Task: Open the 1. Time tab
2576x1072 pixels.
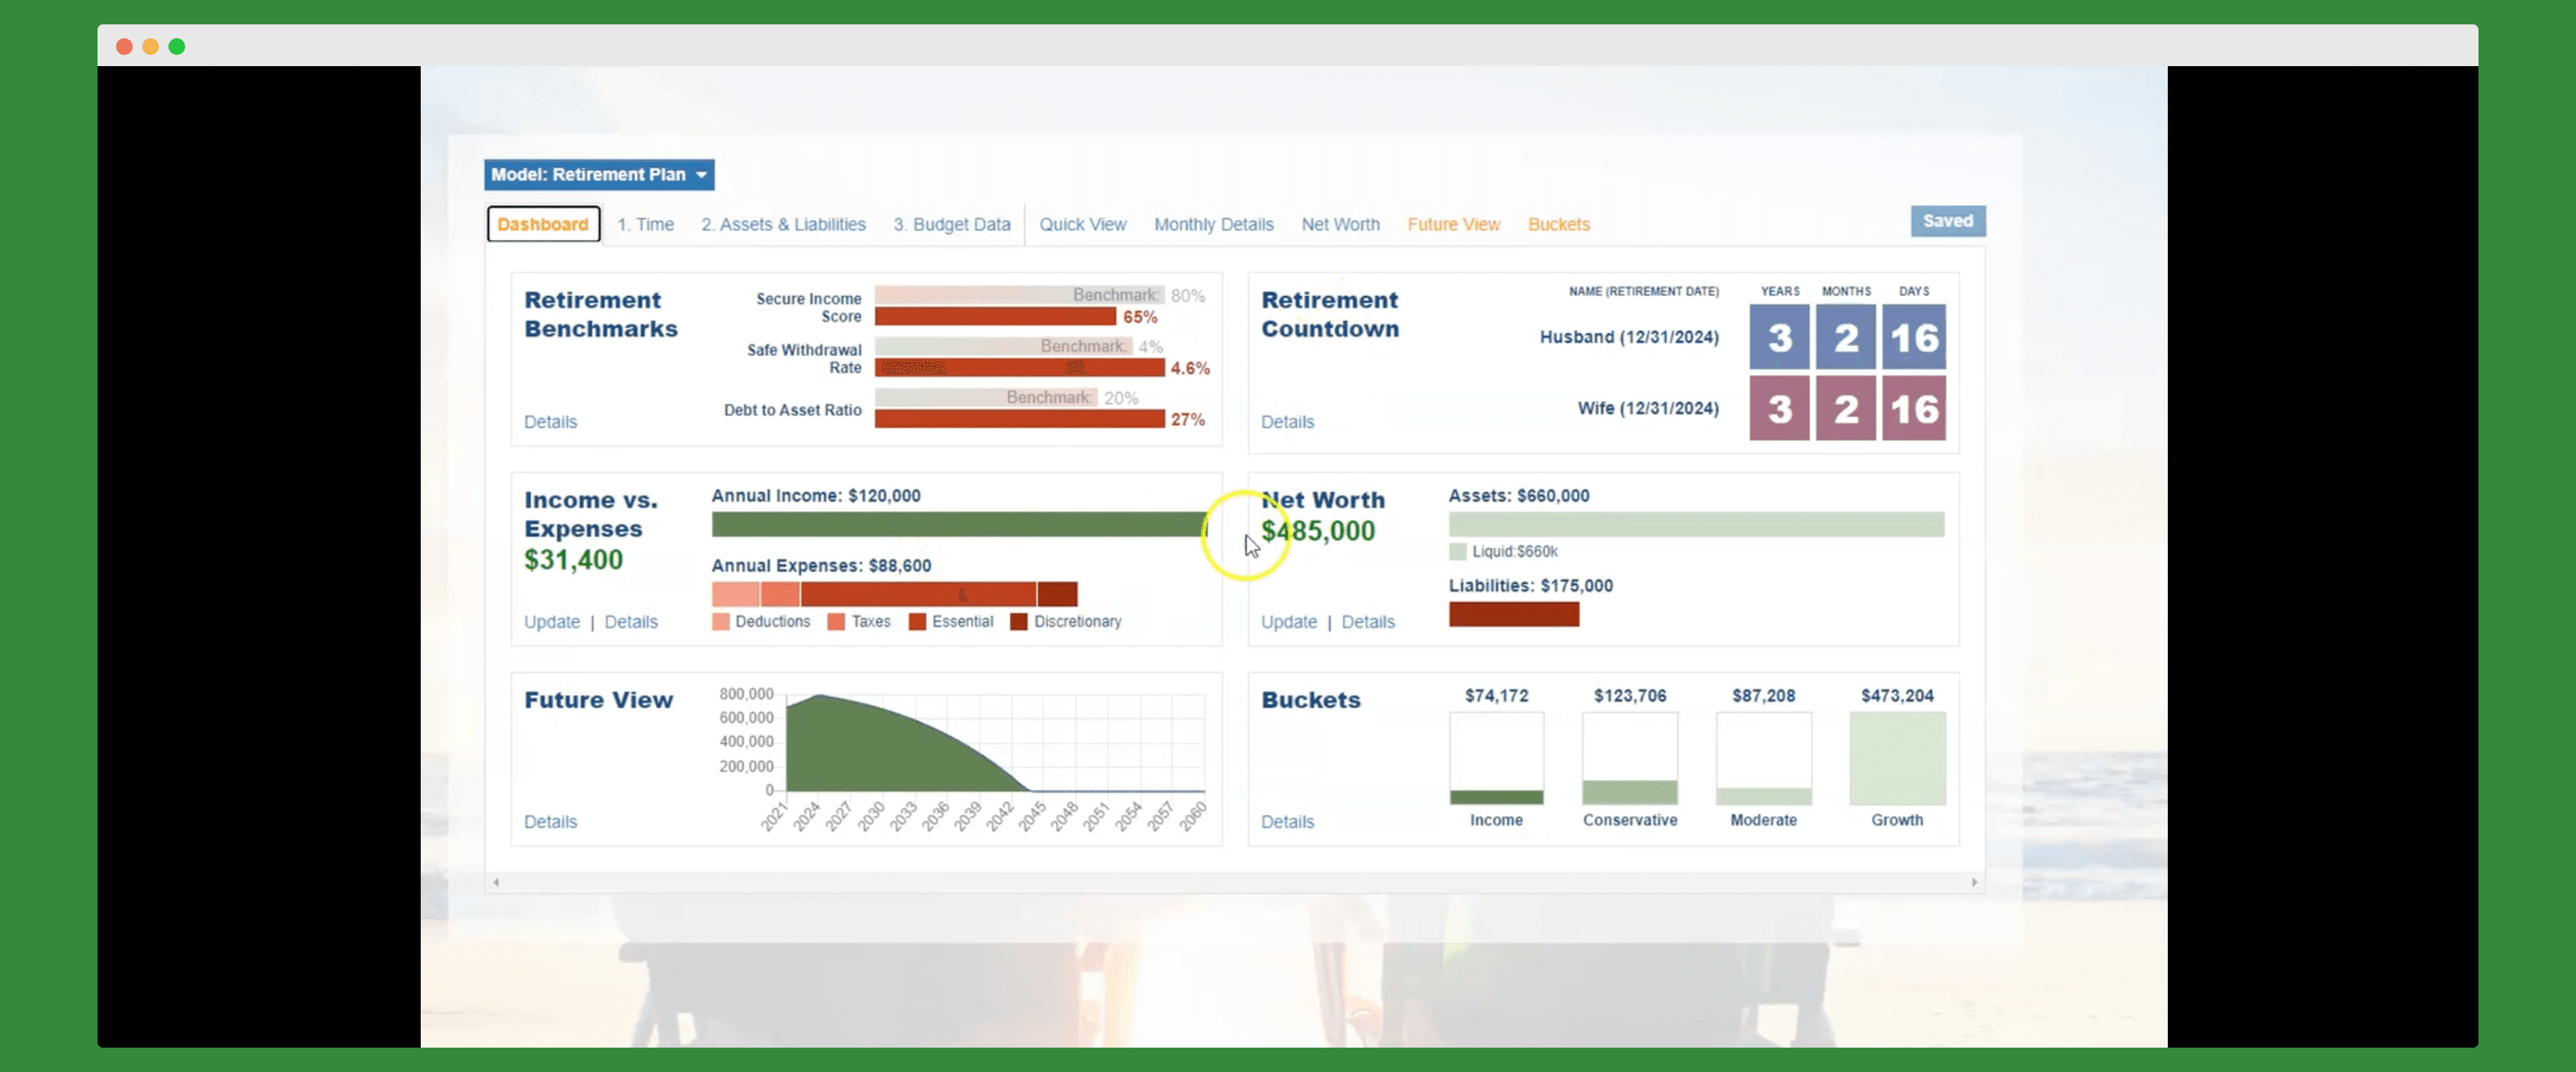Action: click(645, 225)
